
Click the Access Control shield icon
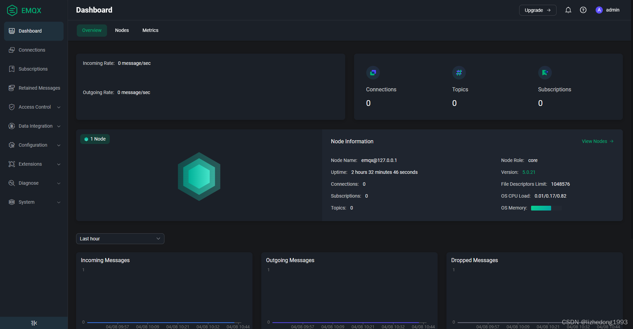pyautogui.click(x=12, y=107)
